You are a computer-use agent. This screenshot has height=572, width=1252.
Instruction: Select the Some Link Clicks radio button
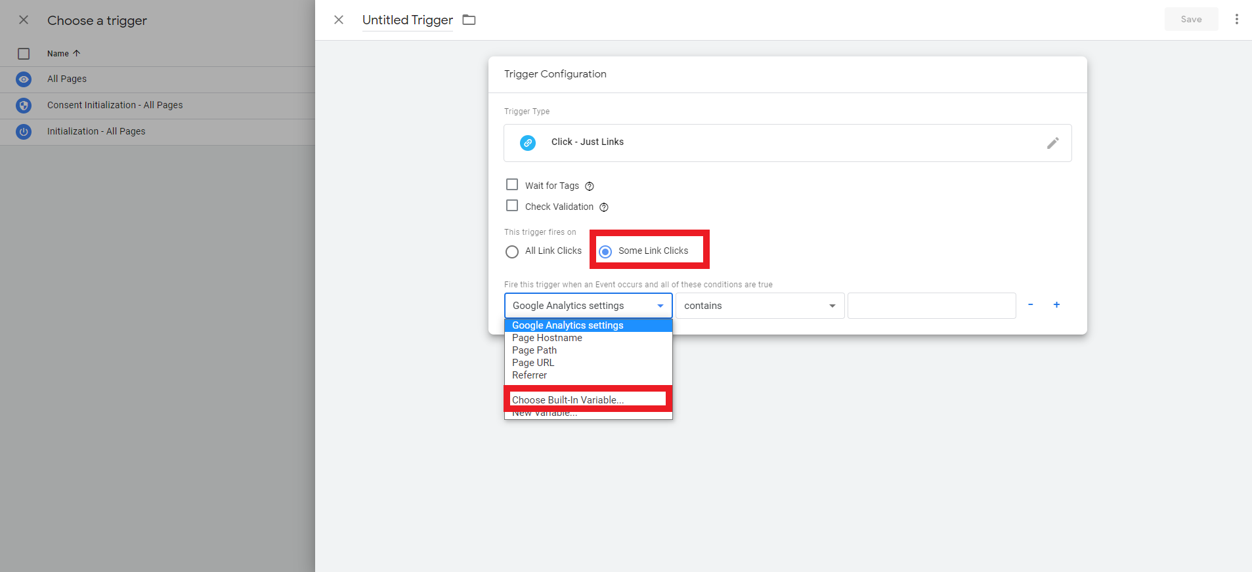(x=605, y=252)
